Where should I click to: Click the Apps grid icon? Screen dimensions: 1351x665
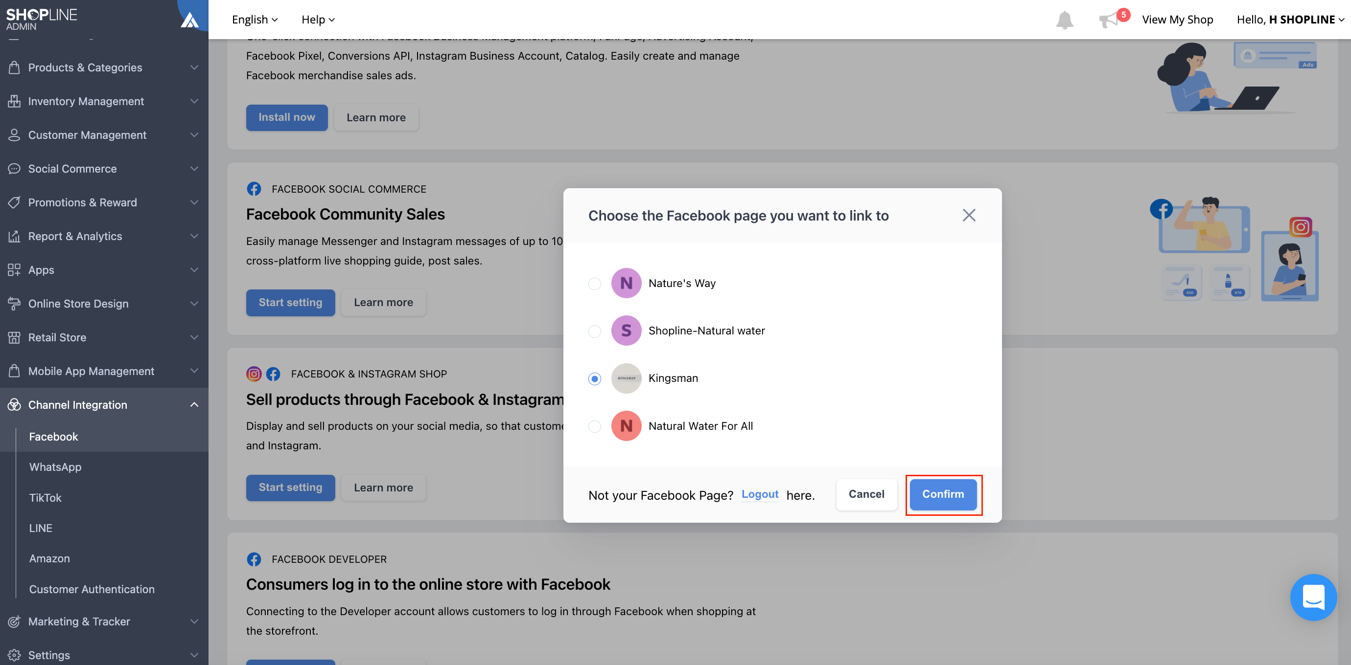tap(14, 270)
